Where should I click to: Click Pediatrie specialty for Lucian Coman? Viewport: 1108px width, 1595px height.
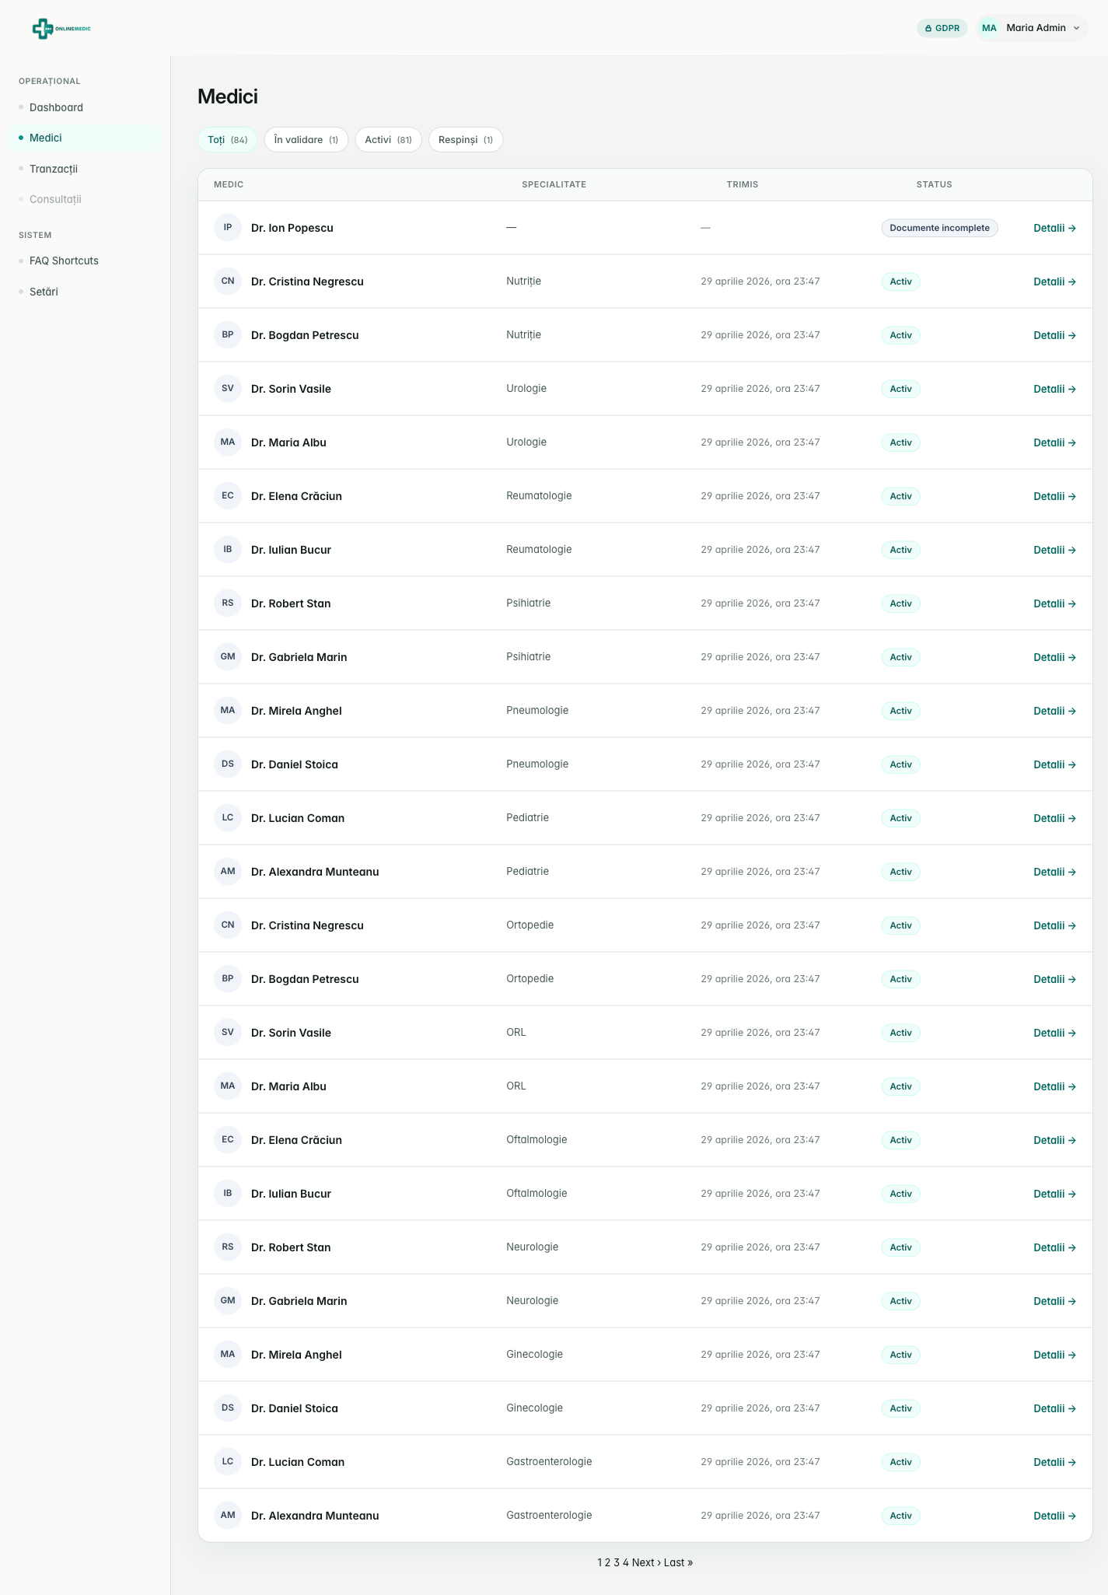click(x=527, y=818)
